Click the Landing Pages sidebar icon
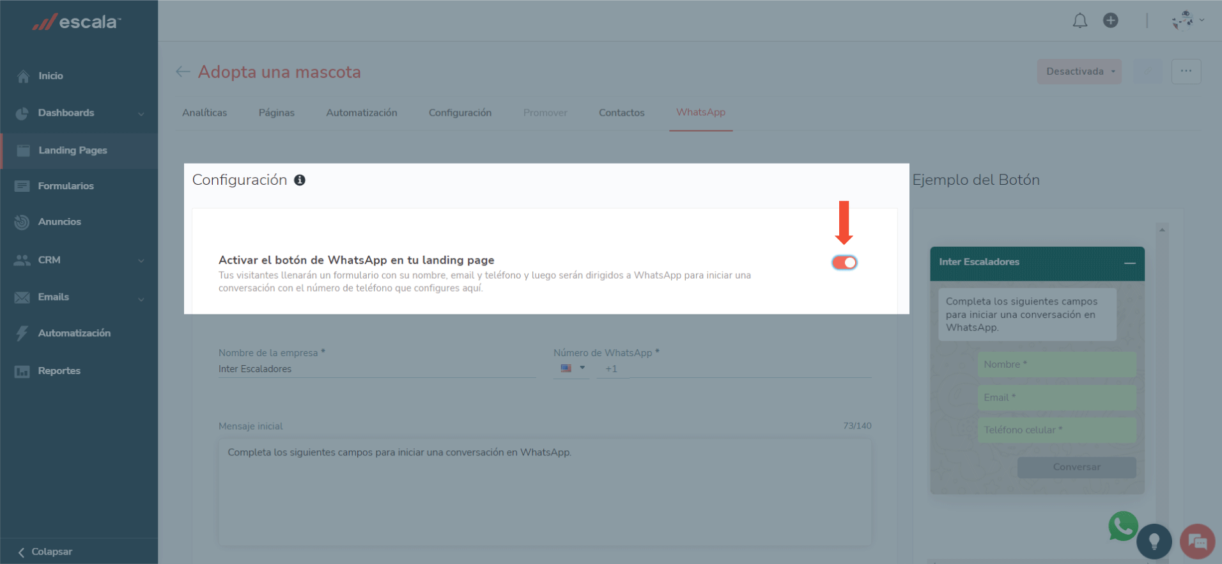 (x=24, y=151)
